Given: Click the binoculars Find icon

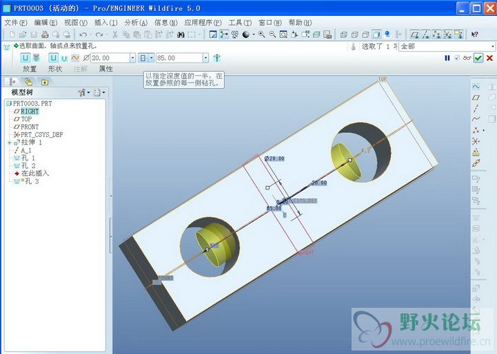Looking at the screenshot, I should click(181, 34).
